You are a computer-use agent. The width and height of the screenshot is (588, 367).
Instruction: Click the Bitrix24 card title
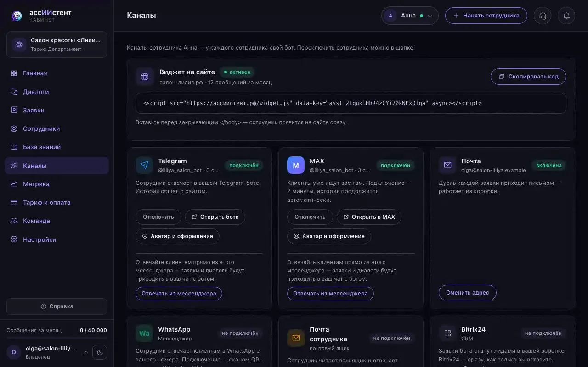tap(473, 329)
